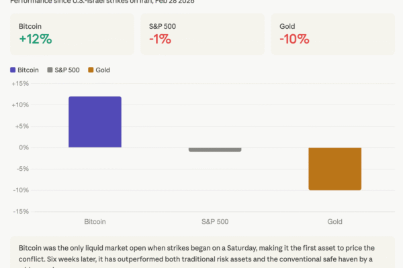
Task: Click the Gold x-axis category label
Action: [x=334, y=221]
